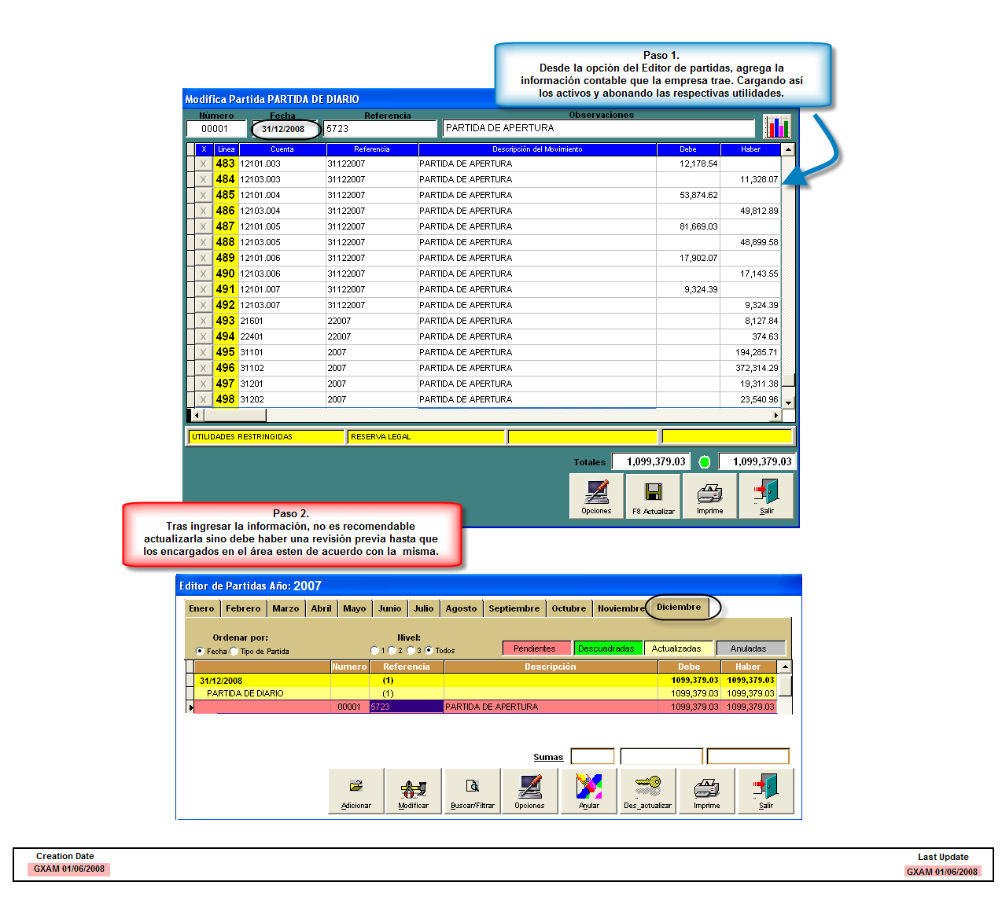Select the PARTIDA DE APERTURA 00001 row
The width and height of the screenshot is (1002, 900).
pos(492,707)
